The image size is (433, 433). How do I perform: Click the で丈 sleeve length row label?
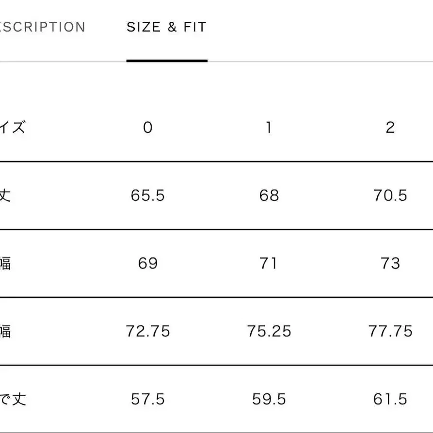coord(13,400)
